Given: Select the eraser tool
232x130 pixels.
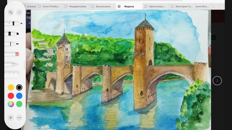Looking at the screenshot, I should coord(12,54).
